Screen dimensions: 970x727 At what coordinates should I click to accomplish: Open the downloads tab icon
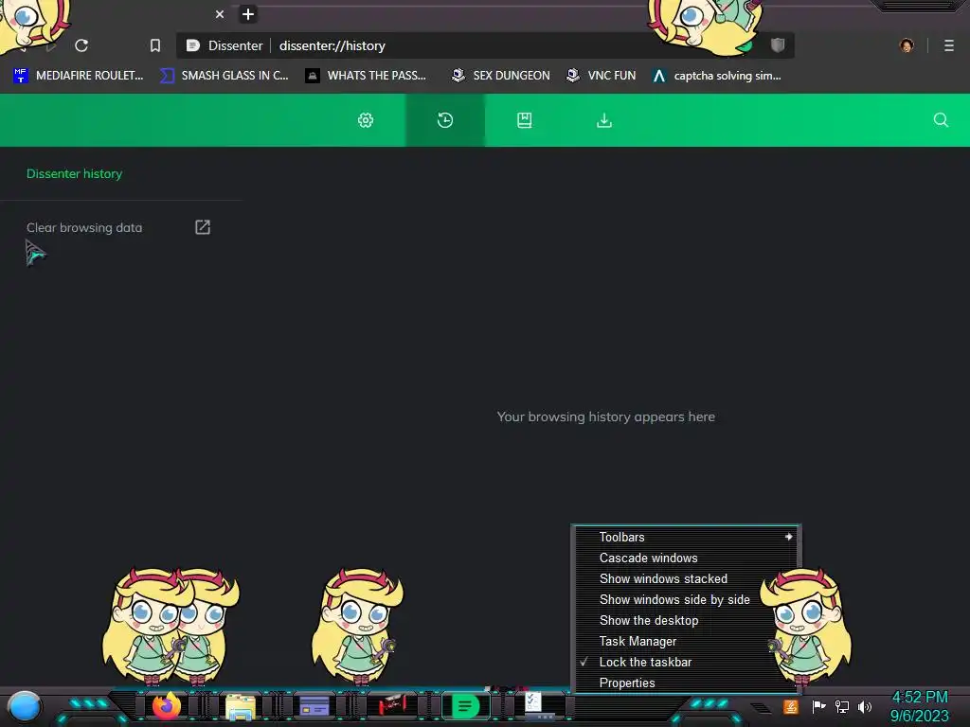click(604, 120)
